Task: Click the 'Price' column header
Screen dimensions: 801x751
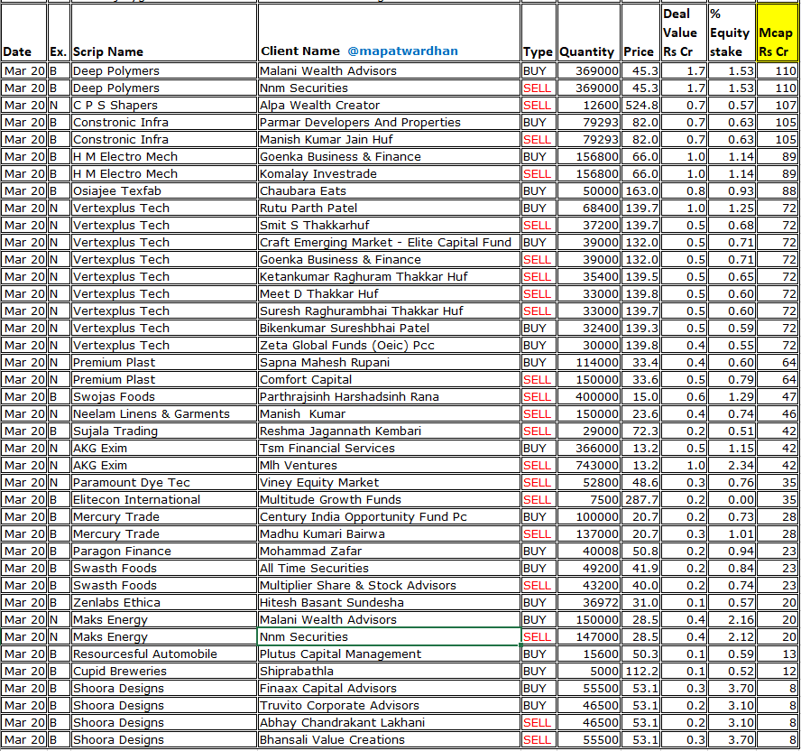Action: [x=640, y=32]
